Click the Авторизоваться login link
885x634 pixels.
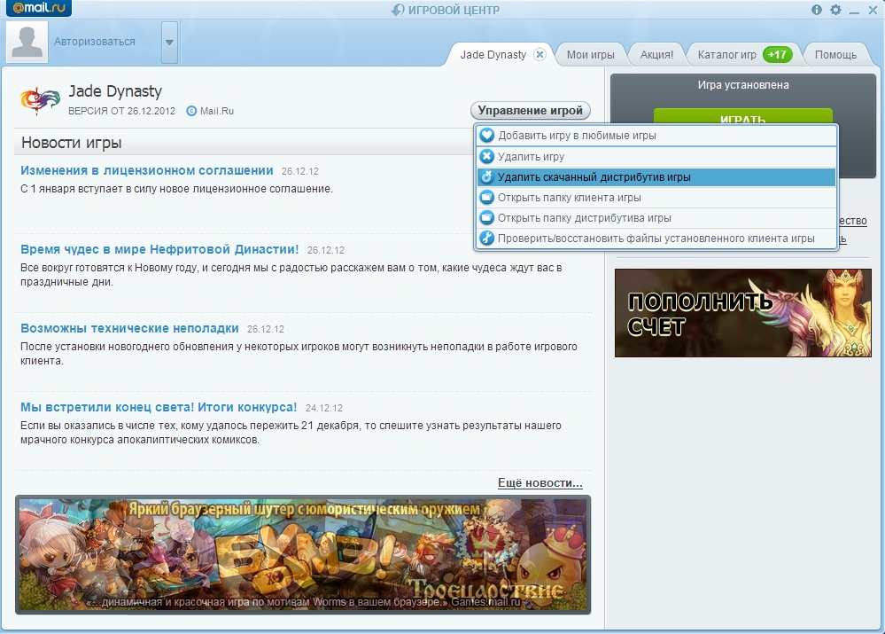(94, 42)
